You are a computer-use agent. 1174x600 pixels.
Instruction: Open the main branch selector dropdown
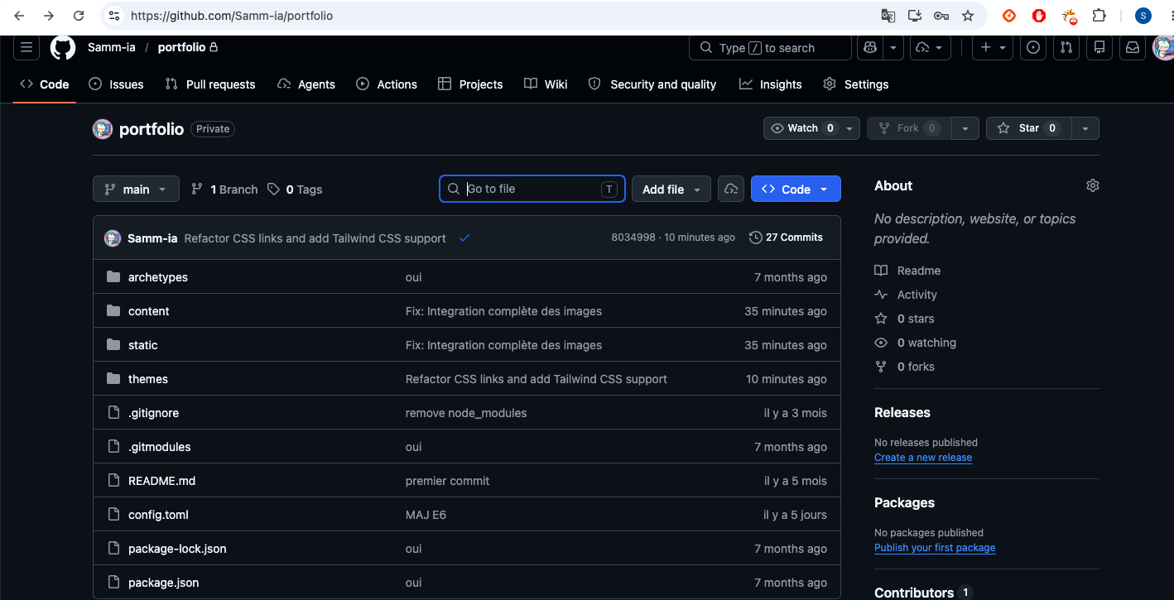136,189
